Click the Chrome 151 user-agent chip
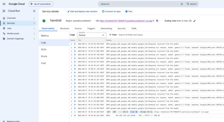The image size is (224, 122). click(146, 112)
